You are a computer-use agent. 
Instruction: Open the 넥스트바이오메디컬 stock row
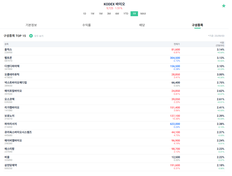click(x=114, y=84)
